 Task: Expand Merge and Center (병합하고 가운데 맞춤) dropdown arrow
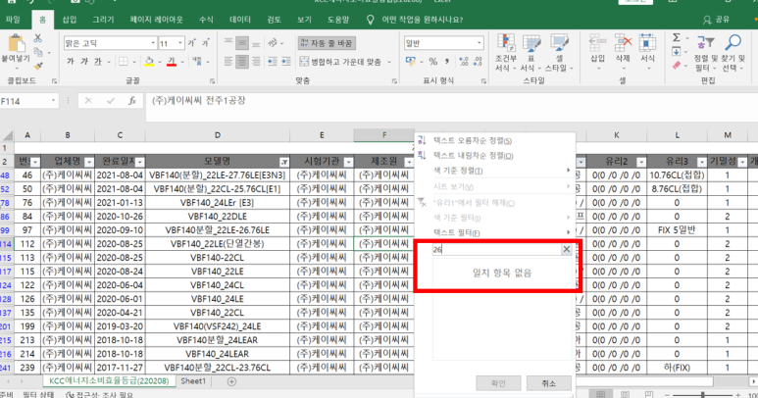(389, 62)
